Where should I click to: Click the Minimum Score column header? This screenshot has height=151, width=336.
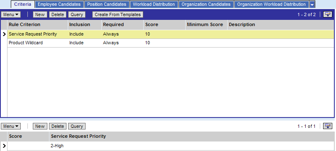[x=206, y=24]
